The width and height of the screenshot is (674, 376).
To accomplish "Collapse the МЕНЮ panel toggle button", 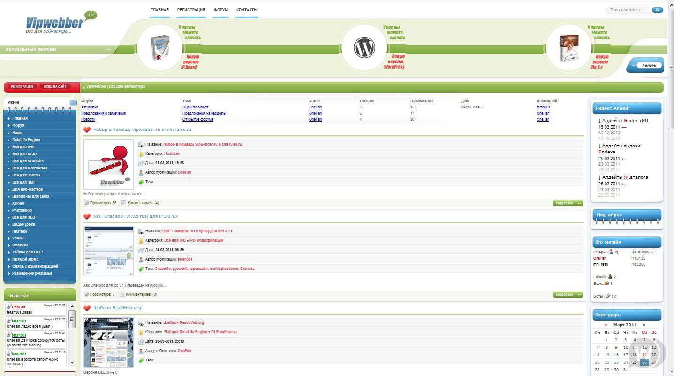I will coord(73,103).
